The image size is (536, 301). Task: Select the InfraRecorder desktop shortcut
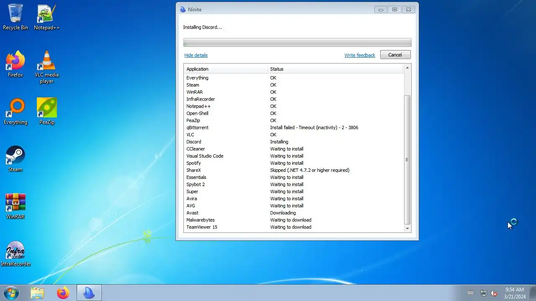coord(15,253)
